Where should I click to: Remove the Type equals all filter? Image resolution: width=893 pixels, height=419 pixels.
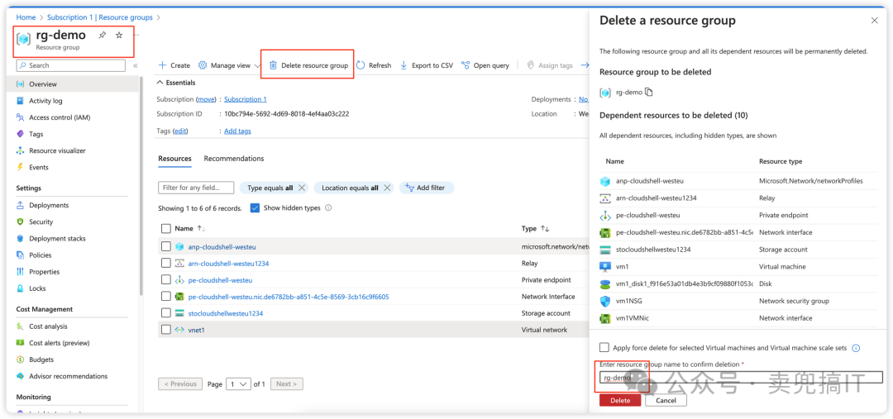tap(302, 188)
